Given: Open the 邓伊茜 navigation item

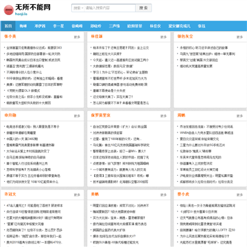Looking at the screenshot, I should point(40,26).
